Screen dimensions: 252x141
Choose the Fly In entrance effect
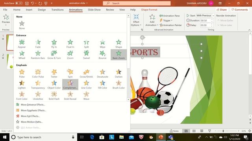54,43
